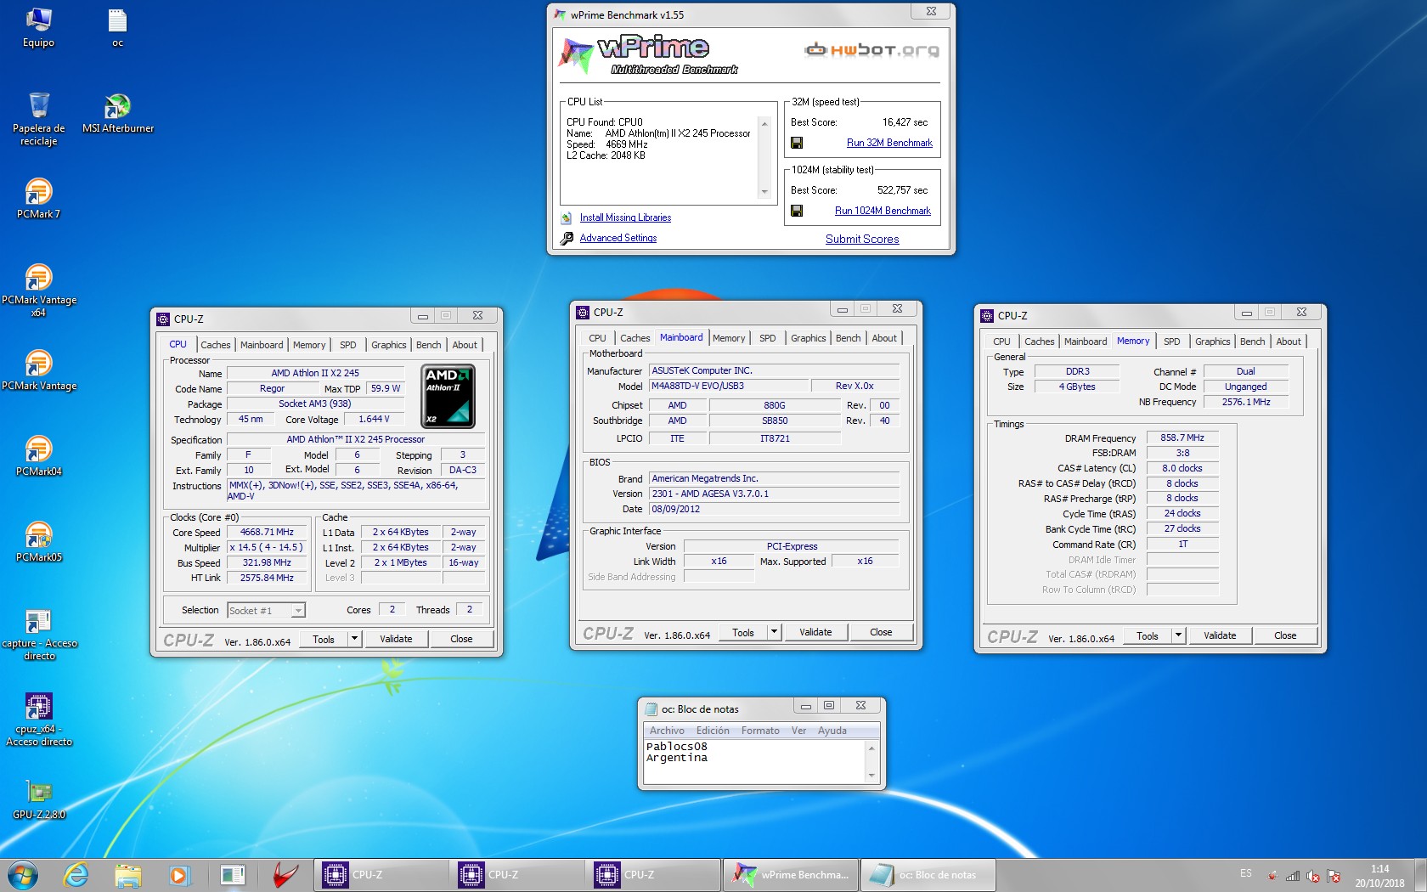Viewport: 1427px width, 892px height.
Task: Select SPD tab in Memory CPU-Z window
Action: [1171, 342]
